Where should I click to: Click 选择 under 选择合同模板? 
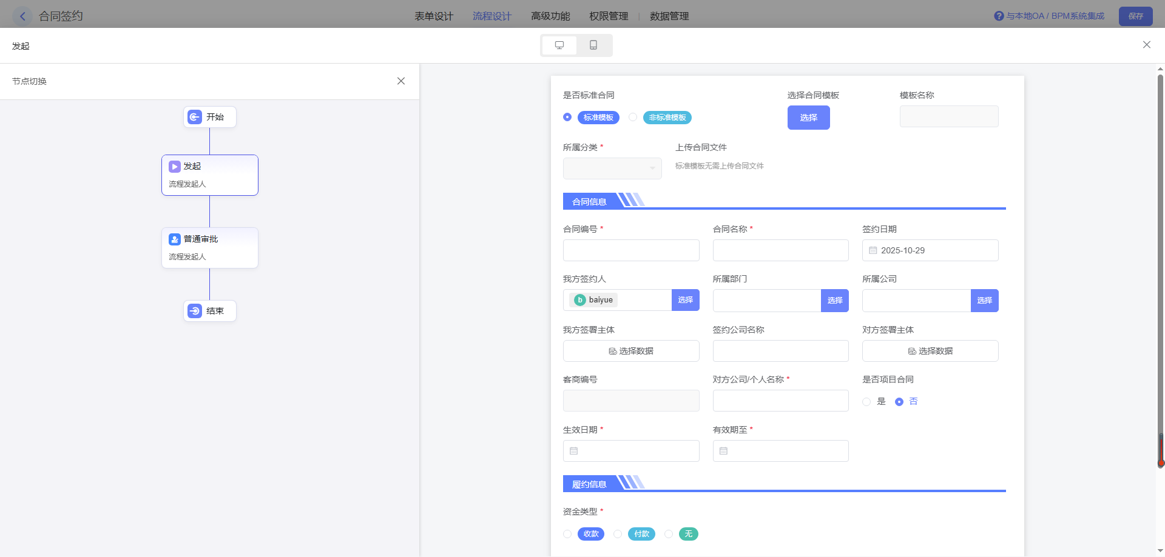pyautogui.click(x=808, y=118)
